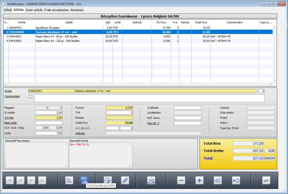Click the Dern. Màj PA: 0j. red text
The height and width of the screenshot is (194, 288).
(x=79, y=144)
